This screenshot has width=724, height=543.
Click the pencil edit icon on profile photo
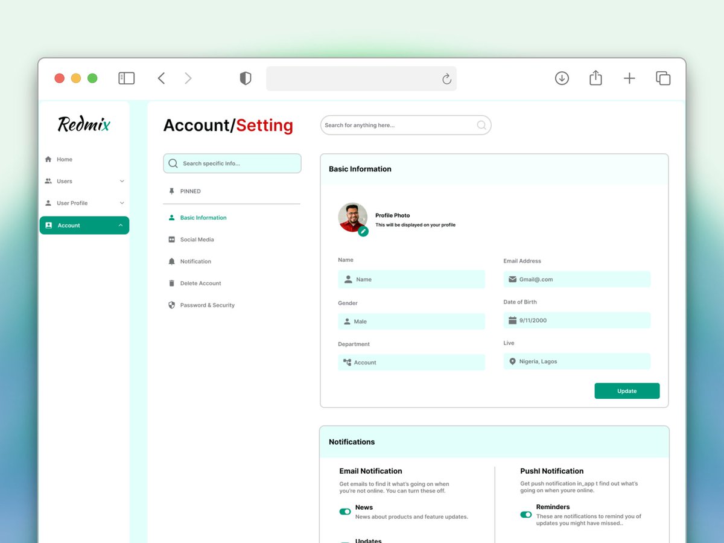[x=363, y=231]
